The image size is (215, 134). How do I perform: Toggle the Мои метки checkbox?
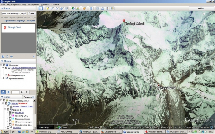click(4, 65)
